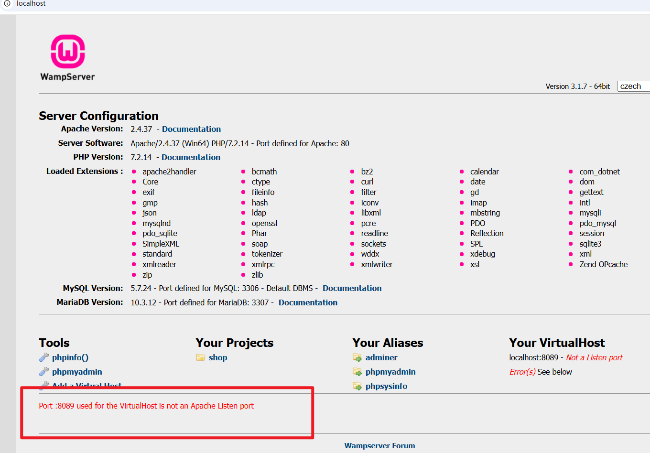Image resolution: width=650 pixels, height=453 pixels.
Task: Click the Server Software value text
Action: point(240,143)
